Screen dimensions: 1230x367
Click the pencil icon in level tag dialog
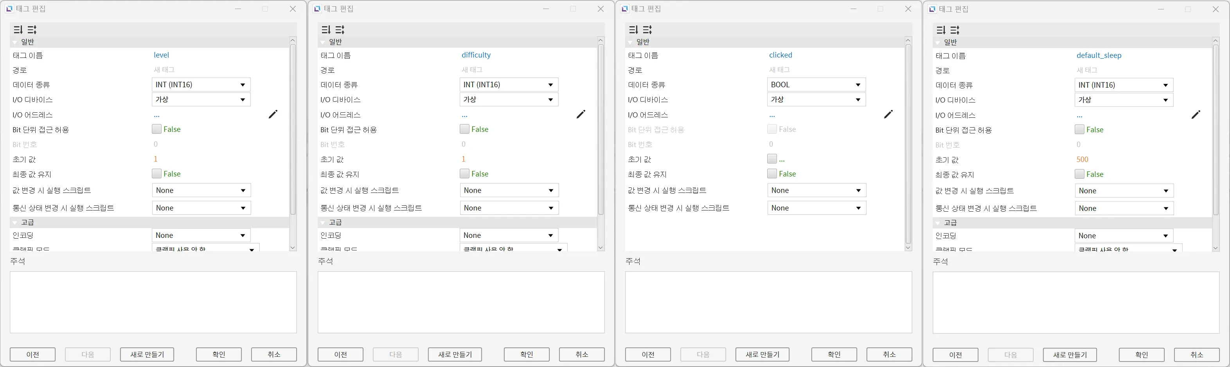[x=273, y=114]
